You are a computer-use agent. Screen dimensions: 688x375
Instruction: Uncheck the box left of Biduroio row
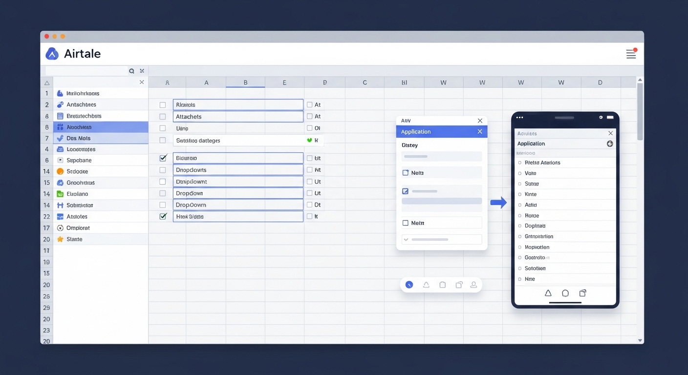tap(163, 158)
